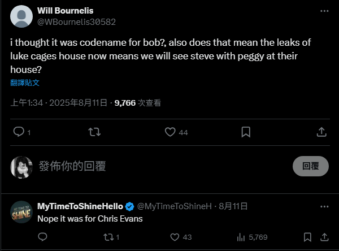
Task: Like the main post with 44 likes
Action: 171,132
